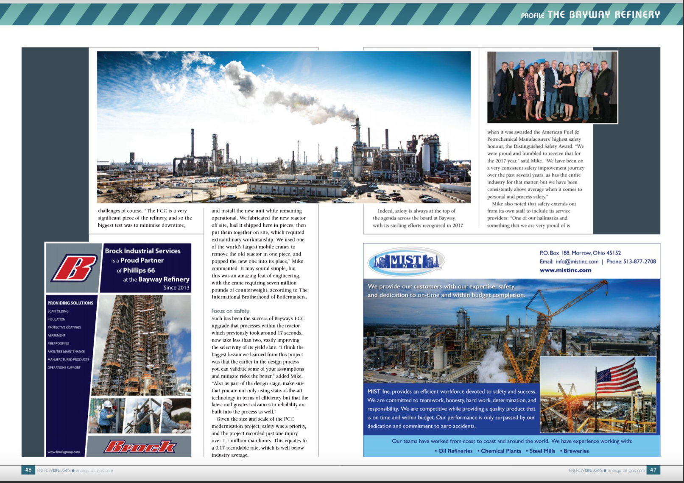Click 'FIREPROOFING' list entry
This screenshot has height=483, width=684.
pyautogui.click(x=58, y=344)
